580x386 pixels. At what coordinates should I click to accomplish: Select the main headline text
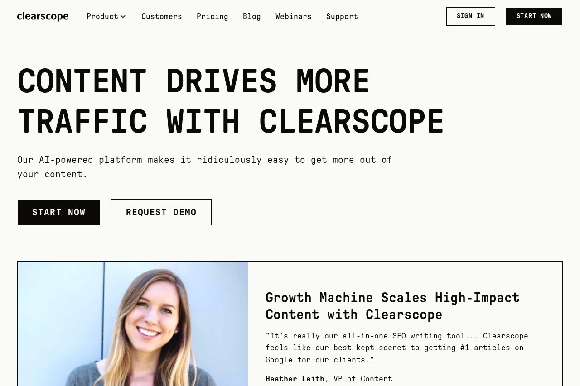click(x=231, y=100)
